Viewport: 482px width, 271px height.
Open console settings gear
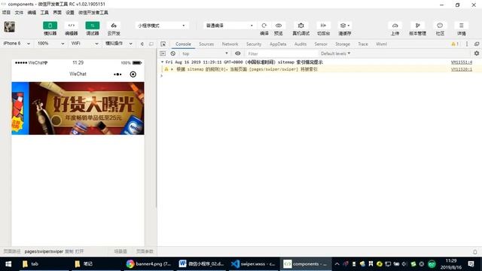pyautogui.click(x=477, y=53)
